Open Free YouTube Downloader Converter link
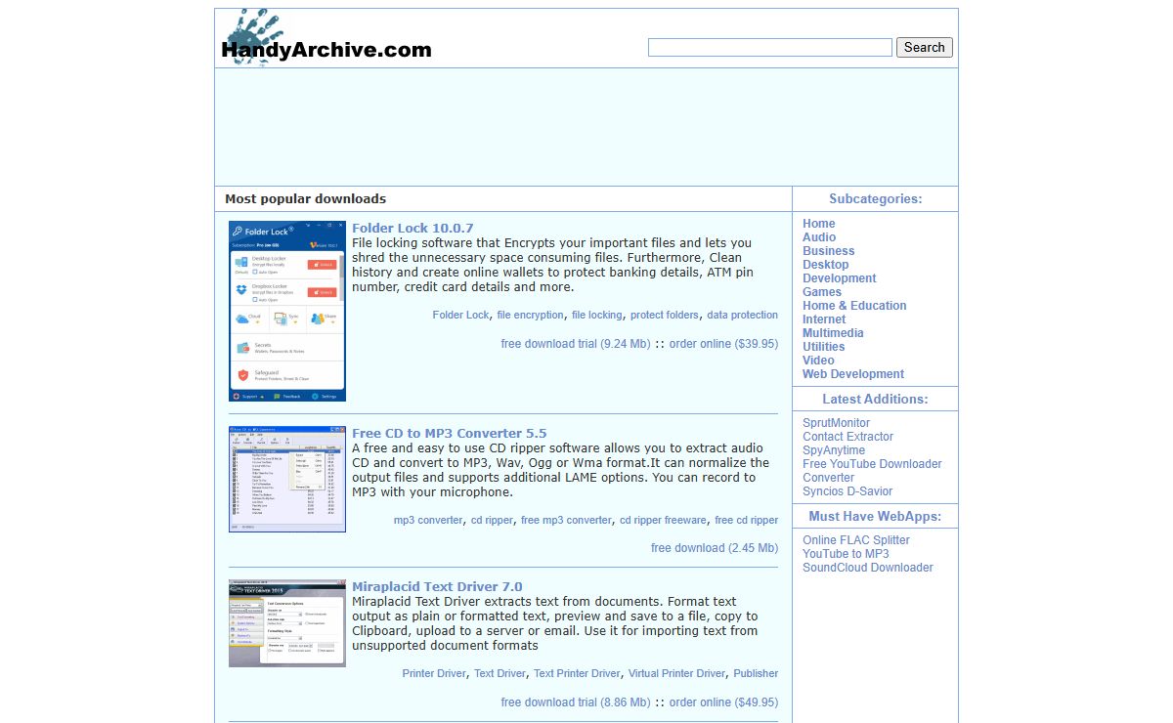This screenshot has height=723, width=1173. pyautogui.click(x=872, y=471)
